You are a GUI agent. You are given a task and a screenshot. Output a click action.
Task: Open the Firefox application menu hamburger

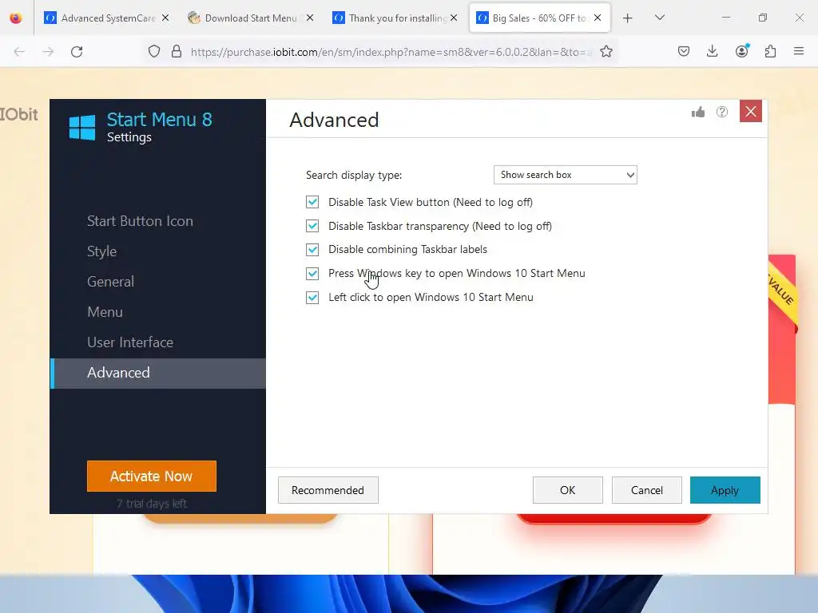(x=799, y=51)
